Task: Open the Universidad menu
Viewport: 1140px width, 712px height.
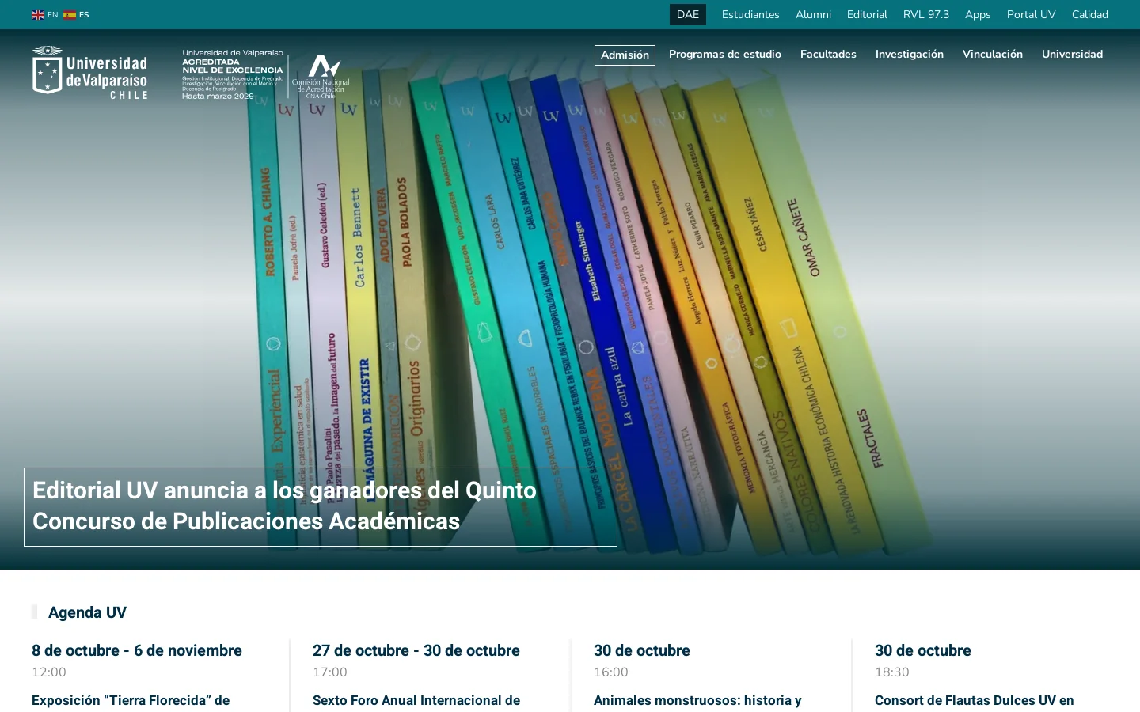Action: pos(1072,54)
